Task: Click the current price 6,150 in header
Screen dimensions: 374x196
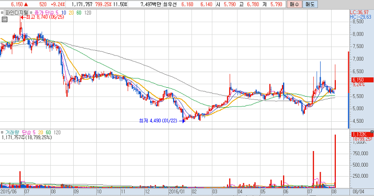Action: click(17, 4)
